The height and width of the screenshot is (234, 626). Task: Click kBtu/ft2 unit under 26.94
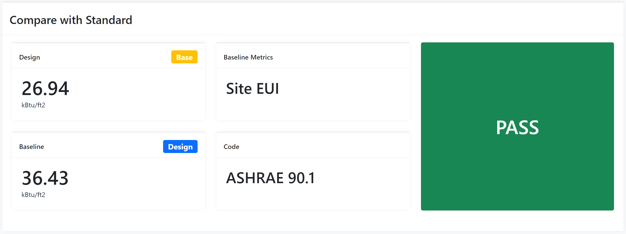(x=33, y=105)
